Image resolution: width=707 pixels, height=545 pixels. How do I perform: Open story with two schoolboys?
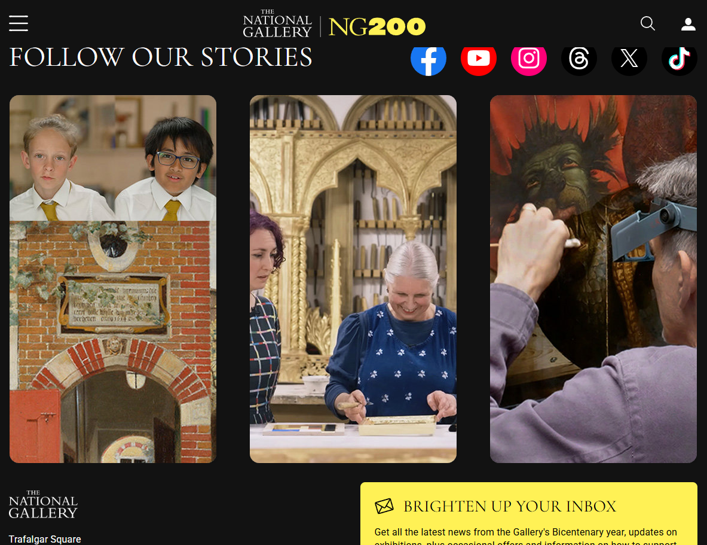pos(113,158)
